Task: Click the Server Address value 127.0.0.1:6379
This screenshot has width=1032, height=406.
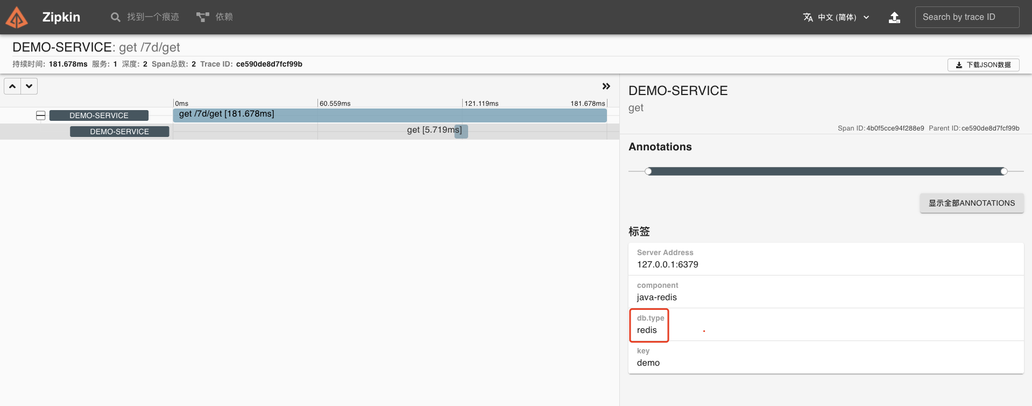Action: (x=667, y=264)
